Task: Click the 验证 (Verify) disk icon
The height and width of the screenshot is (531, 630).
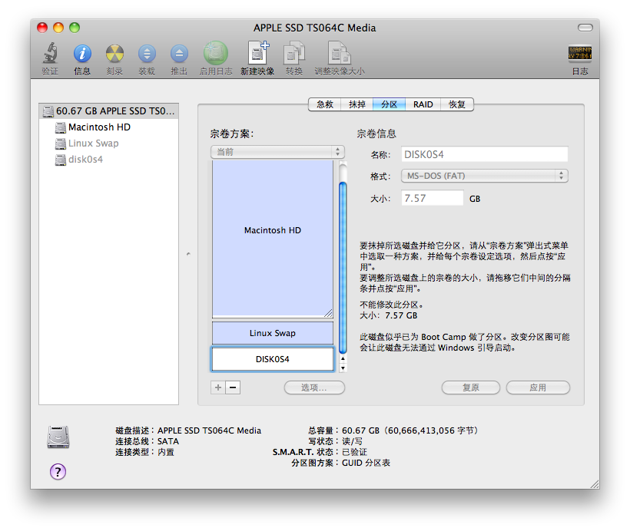Action: coord(48,54)
